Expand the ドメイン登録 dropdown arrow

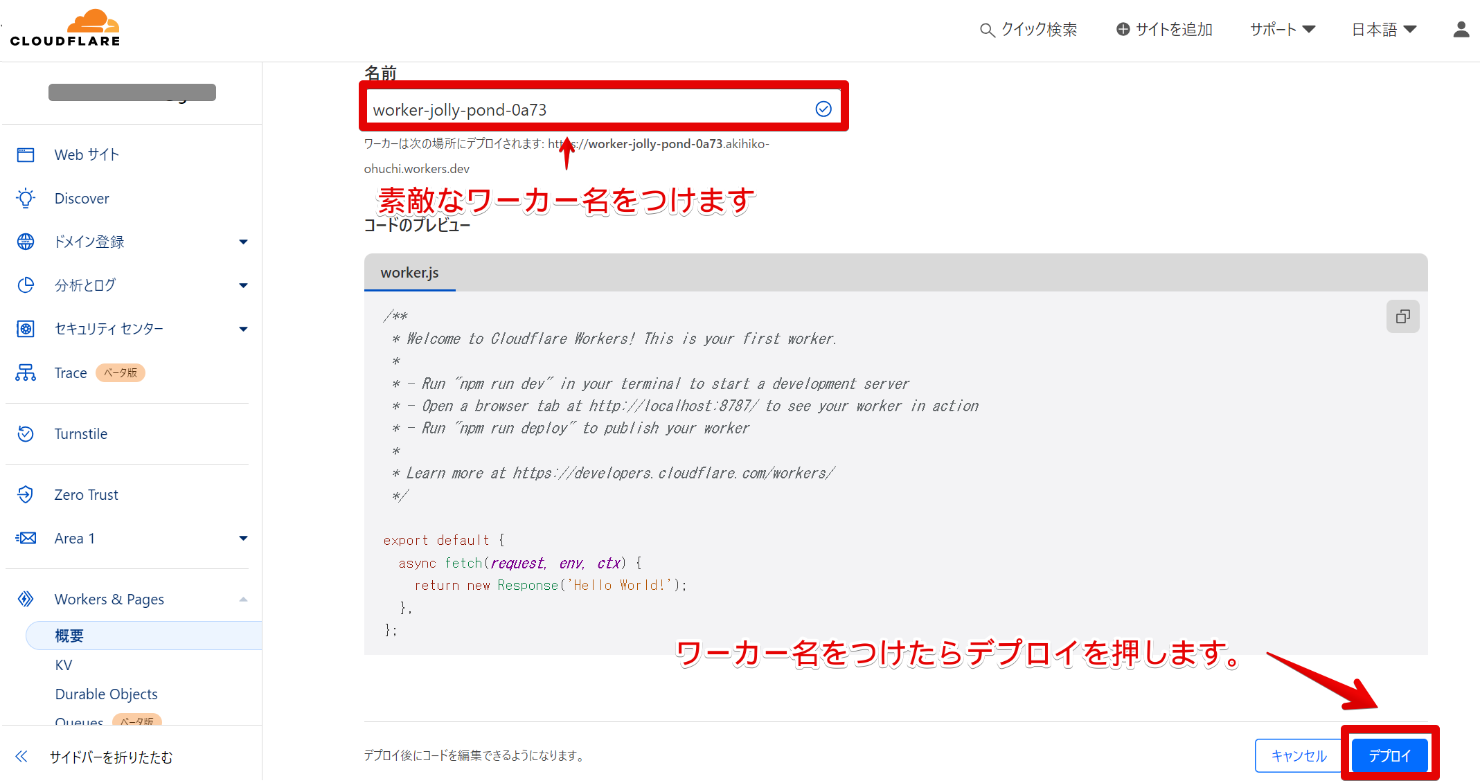pos(243,242)
